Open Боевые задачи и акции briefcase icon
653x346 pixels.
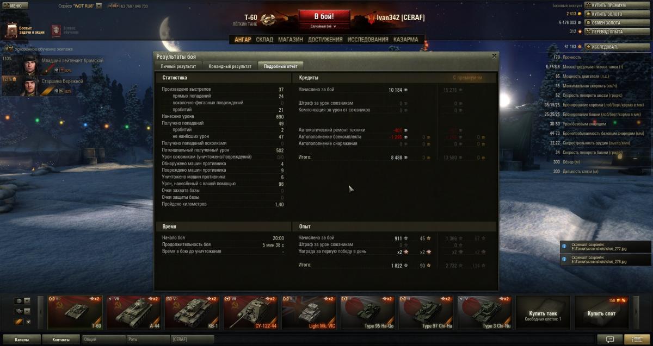11,30
